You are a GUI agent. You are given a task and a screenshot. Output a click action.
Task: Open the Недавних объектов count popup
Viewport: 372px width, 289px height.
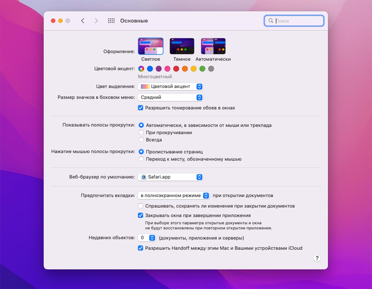(x=147, y=238)
